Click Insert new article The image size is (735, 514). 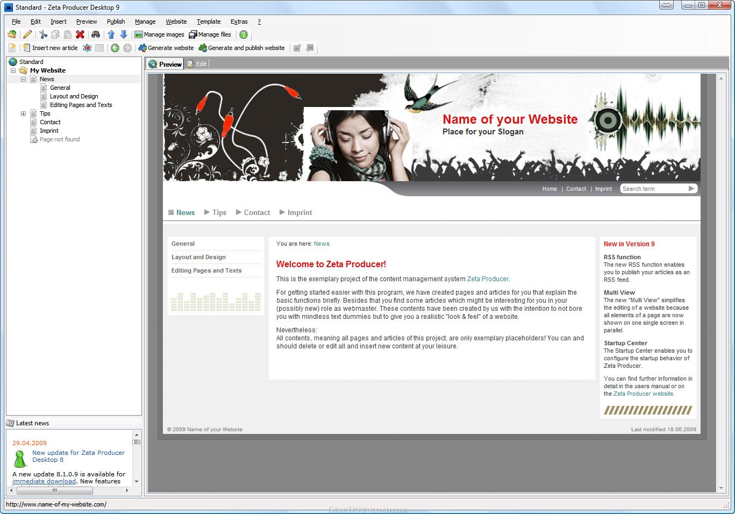pos(50,48)
